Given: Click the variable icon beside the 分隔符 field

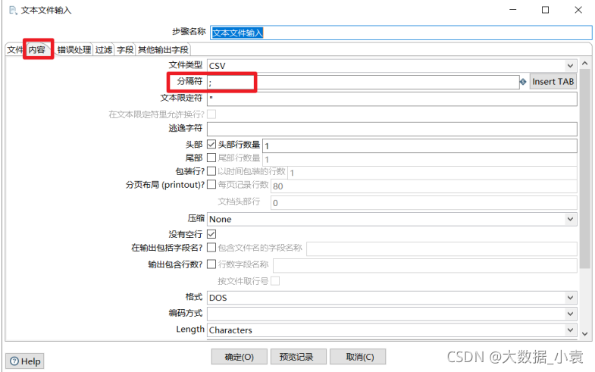Looking at the screenshot, I should [523, 82].
